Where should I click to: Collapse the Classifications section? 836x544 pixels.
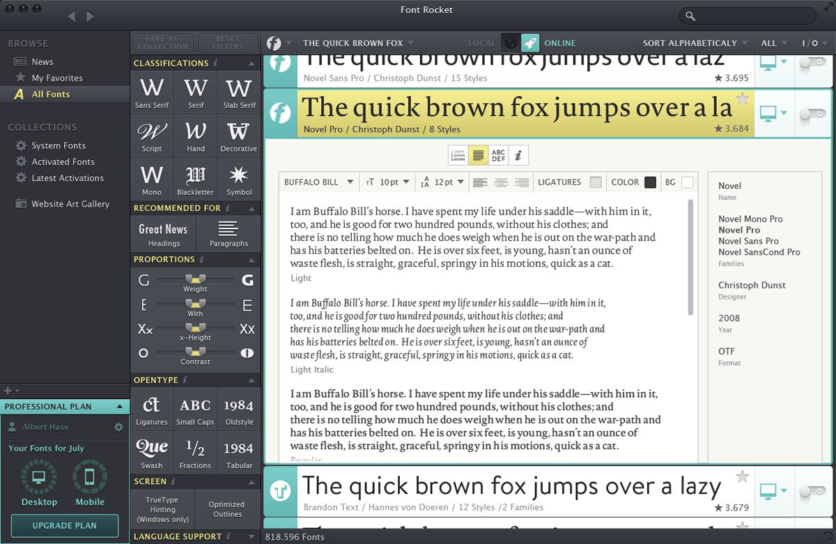click(251, 63)
